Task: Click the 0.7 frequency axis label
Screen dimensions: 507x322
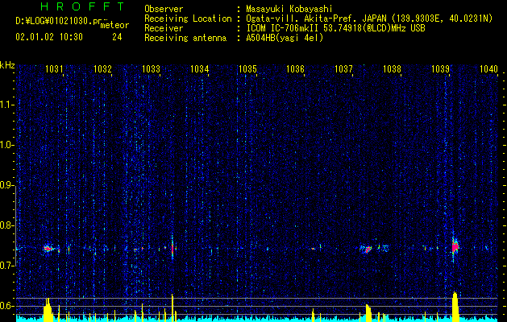Action: [x=6, y=266]
